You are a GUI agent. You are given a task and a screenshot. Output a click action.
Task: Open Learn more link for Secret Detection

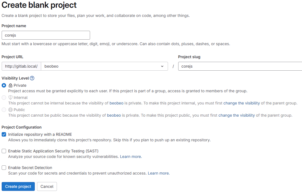coord(158,173)
